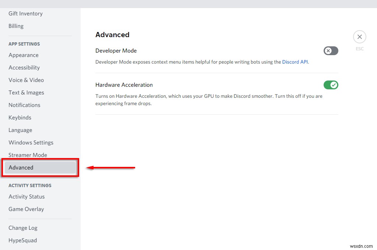
Task: Open Accessibility settings
Action: pyautogui.click(x=24, y=68)
